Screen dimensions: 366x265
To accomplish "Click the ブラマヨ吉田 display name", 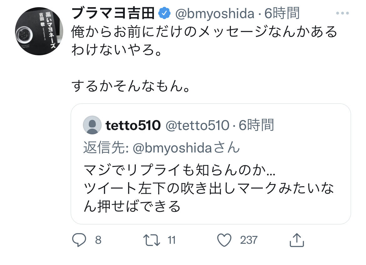I will pos(114,13).
